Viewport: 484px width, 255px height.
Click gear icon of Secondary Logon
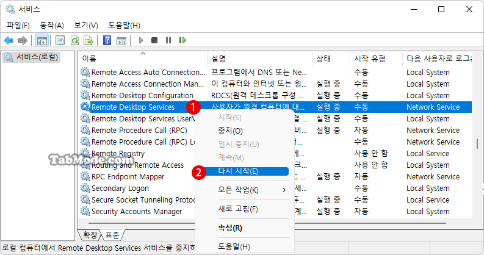pos(85,188)
